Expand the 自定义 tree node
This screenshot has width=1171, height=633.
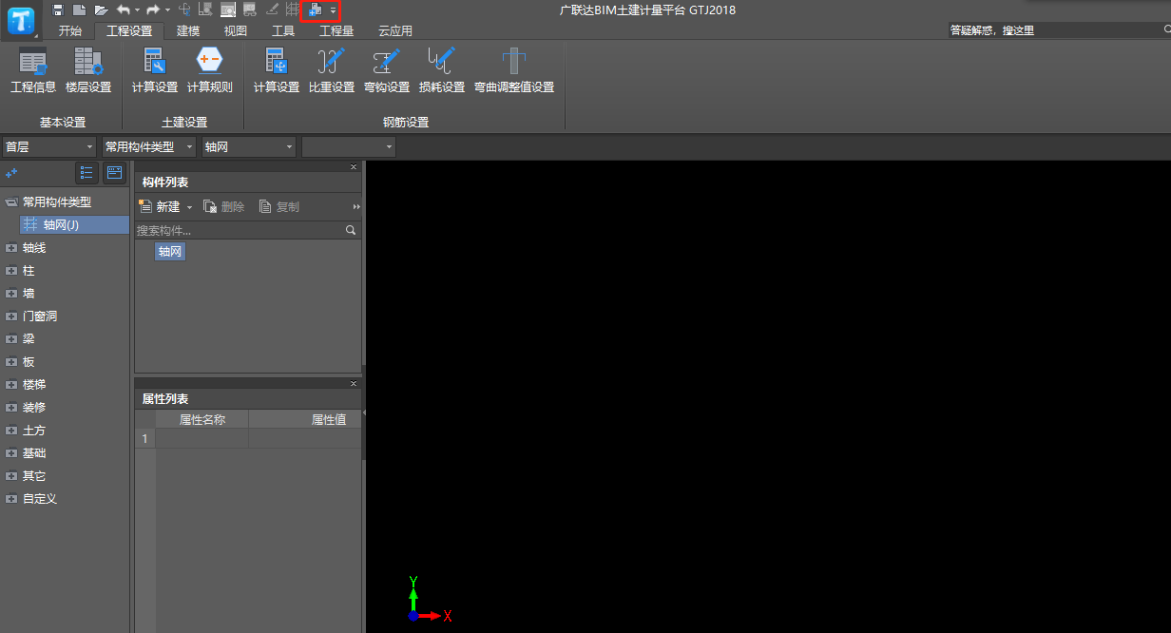point(11,499)
